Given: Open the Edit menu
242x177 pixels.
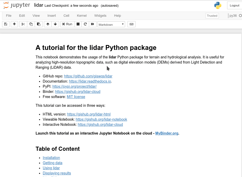Looking at the screenshot, I should (x=22, y=16).
